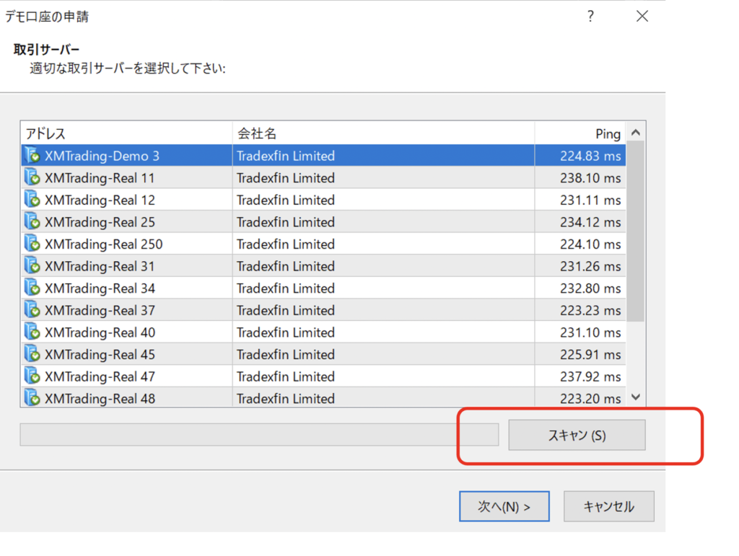Screen dimensions: 739x556
Task: Click Tradexfin Limited in XMTrading-Real 12 row
Action: pyautogui.click(x=286, y=200)
